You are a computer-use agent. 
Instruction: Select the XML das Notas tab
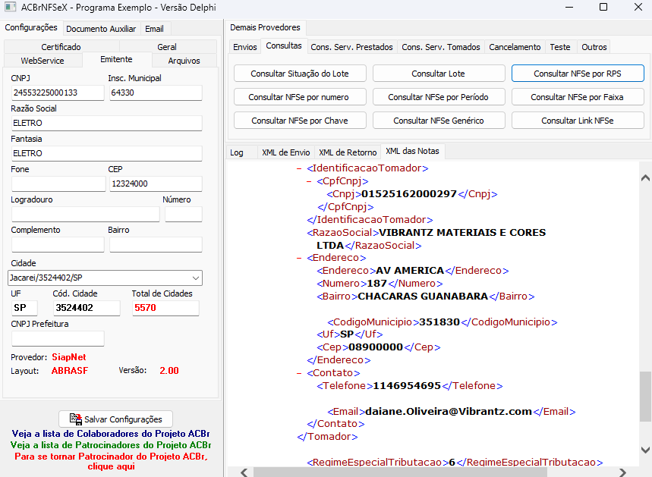coord(412,151)
